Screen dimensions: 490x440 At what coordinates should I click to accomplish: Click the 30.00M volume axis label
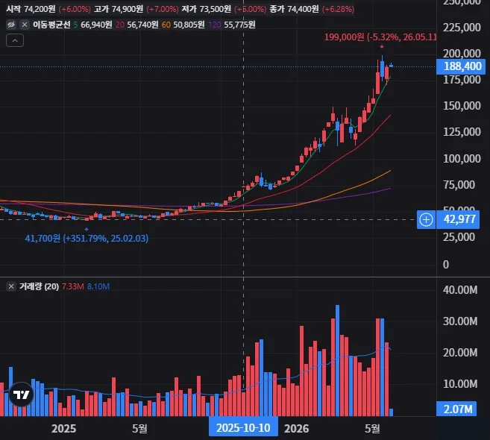tap(460, 321)
